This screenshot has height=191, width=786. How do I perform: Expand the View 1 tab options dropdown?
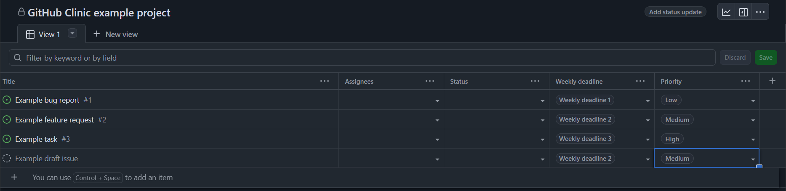(x=72, y=33)
